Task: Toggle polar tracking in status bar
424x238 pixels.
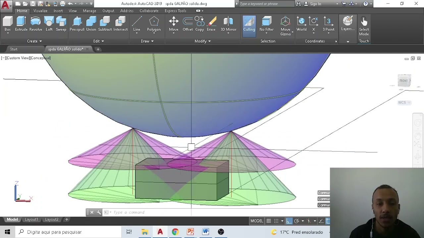Action: click(296, 221)
